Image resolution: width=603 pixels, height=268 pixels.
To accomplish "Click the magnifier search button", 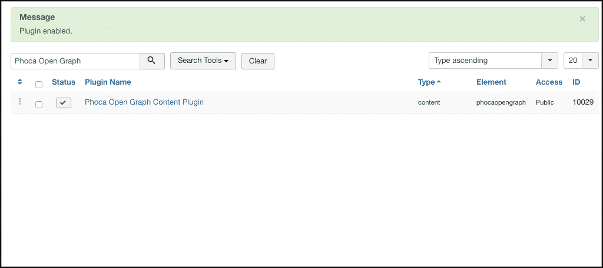I will [152, 61].
